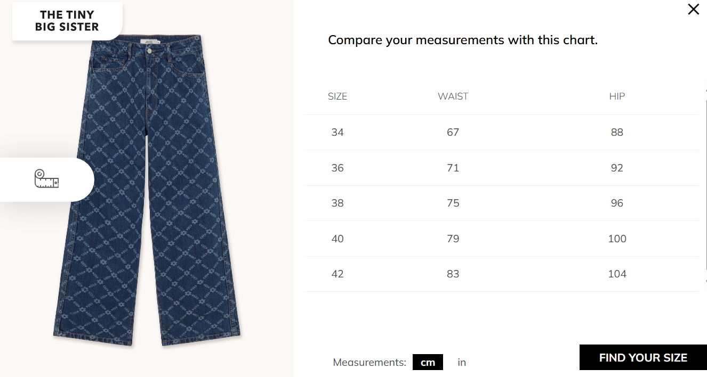
Task: Select size 42 in the chart
Action: pos(338,274)
